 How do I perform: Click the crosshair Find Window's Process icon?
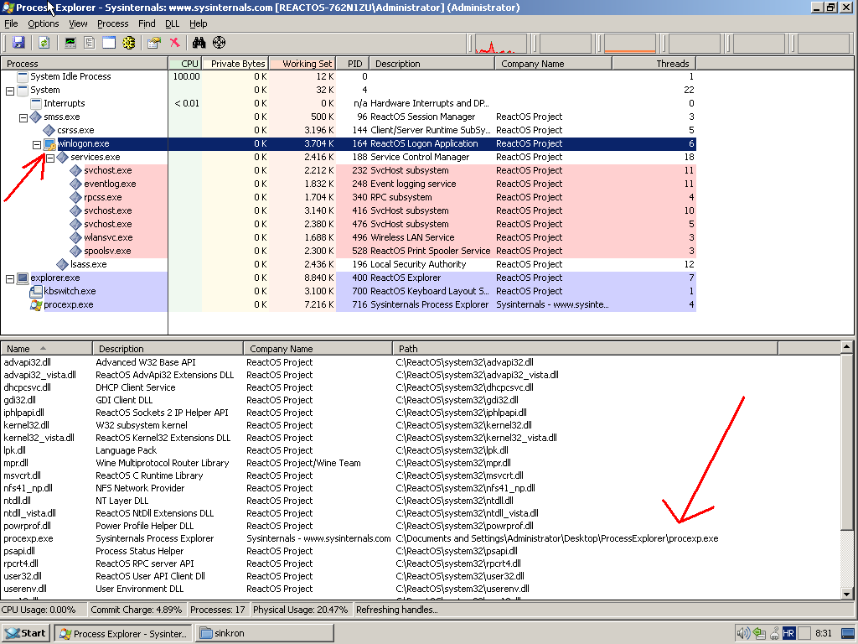219,43
